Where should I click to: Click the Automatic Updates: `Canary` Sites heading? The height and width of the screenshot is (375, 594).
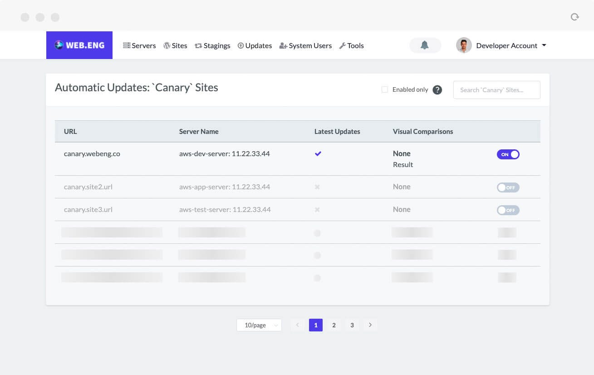[137, 88]
